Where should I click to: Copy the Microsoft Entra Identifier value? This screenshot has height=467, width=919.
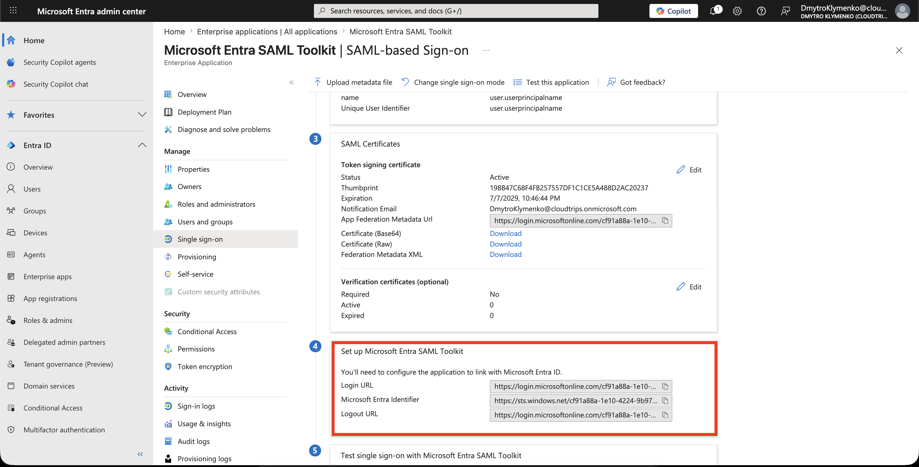[x=665, y=401]
